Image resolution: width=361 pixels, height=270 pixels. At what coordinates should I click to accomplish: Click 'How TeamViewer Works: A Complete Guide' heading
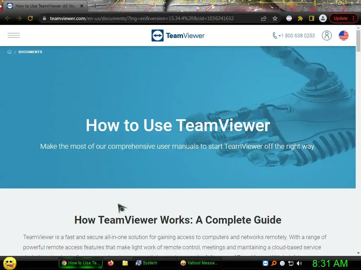tap(178, 220)
